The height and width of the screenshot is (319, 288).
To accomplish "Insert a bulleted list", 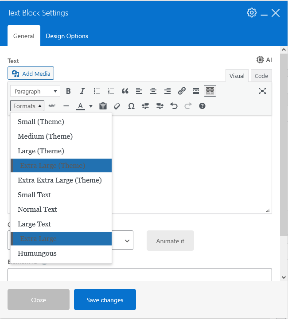I will (97, 91).
